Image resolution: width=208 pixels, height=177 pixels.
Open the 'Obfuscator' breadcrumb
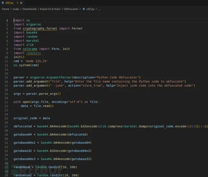[x=71, y=9]
